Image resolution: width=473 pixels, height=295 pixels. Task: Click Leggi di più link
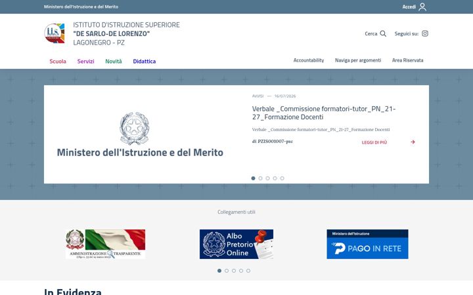coord(374,142)
